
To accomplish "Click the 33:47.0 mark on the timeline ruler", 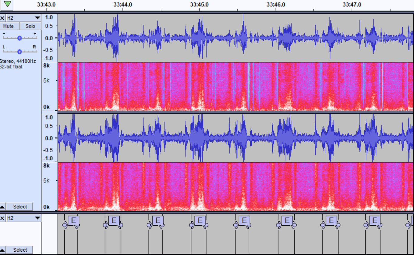I will coord(352,5).
